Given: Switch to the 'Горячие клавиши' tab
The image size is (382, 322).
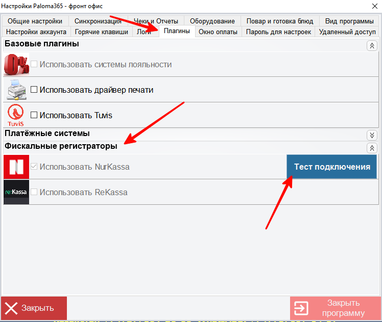Looking at the screenshot, I should pos(101,32).
